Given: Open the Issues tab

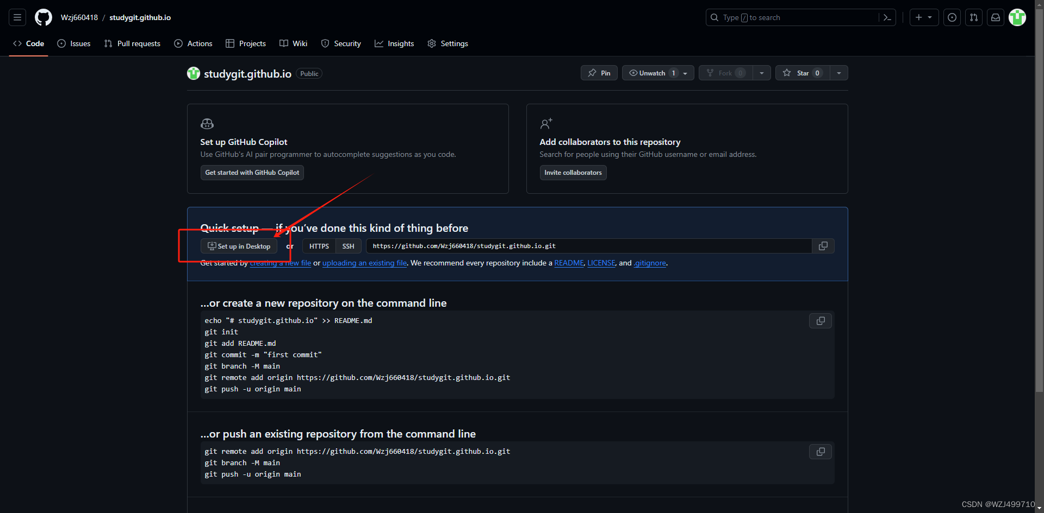Looking at the screenshot, I should point(74,43).
